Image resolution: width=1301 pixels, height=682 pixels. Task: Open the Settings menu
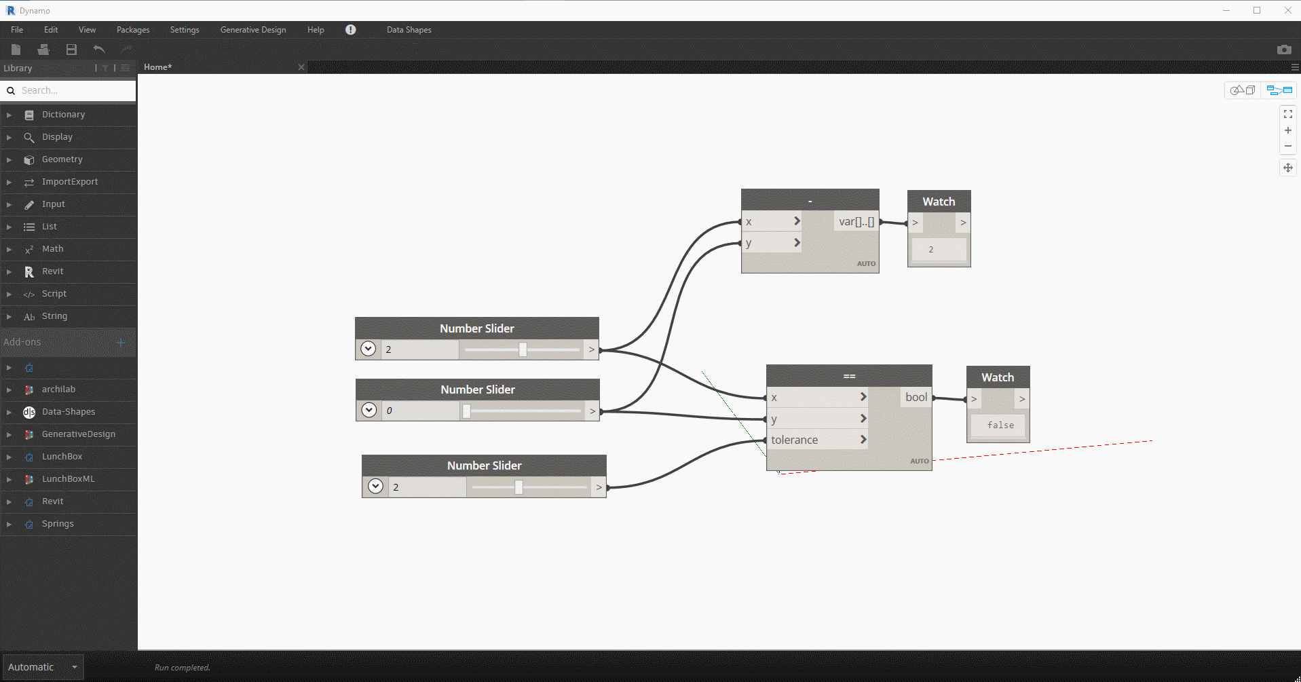pos(185,30)
